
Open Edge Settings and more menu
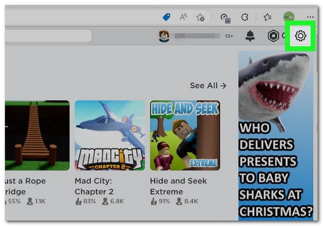pos(310,17)
